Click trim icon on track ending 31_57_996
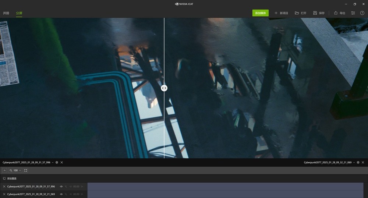This screenshot has height=198, width=368. pos(66,187)
